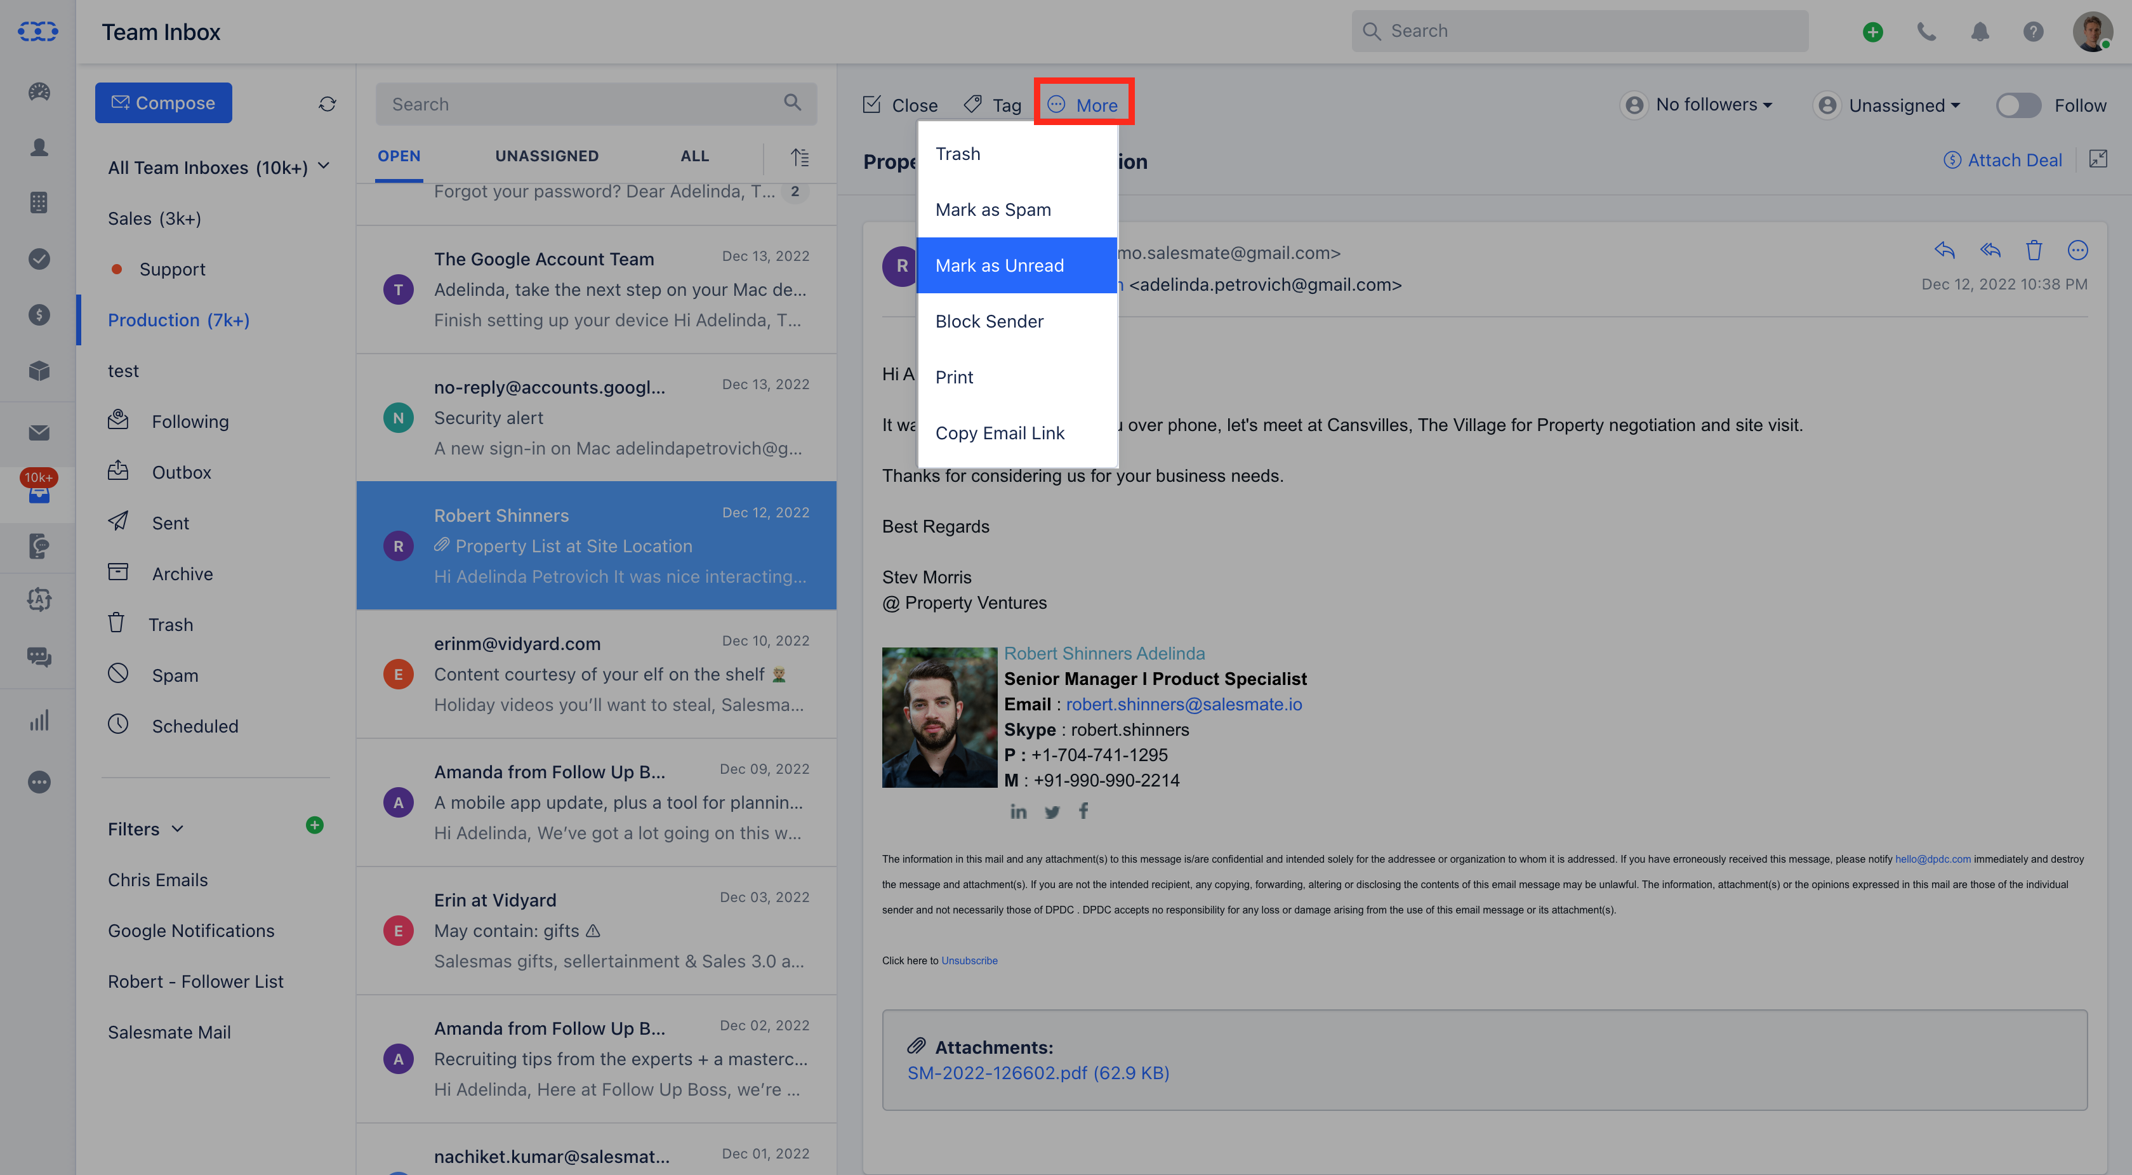The height and width of the screenshot is (1175, 2132).
Task: Click the conversation list Search field
Action: click(596, 104)
